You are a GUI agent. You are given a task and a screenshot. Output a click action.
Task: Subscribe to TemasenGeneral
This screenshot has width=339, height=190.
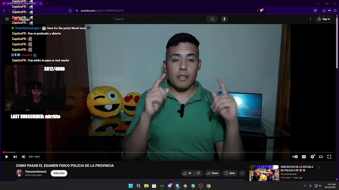(x=59, y=173)
